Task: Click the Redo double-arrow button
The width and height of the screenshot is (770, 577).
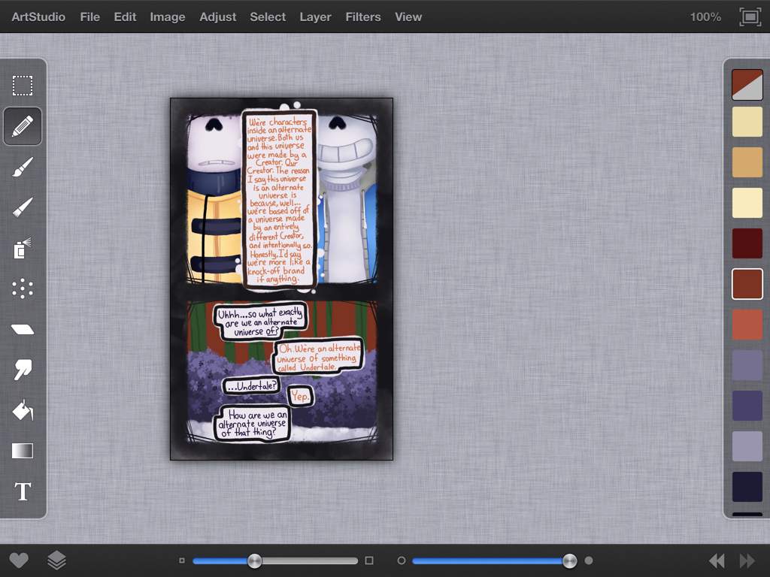Action: click(x=747, y=560)
